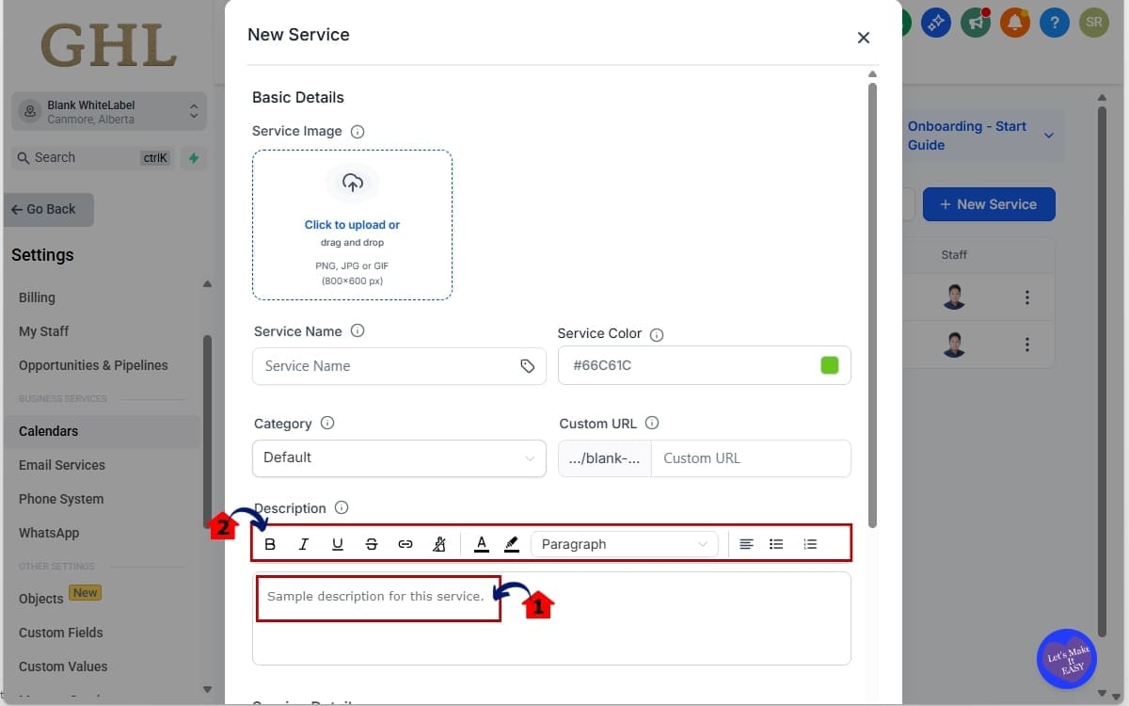
Task: Select the highlight color icon
Action: coord(512,543)
